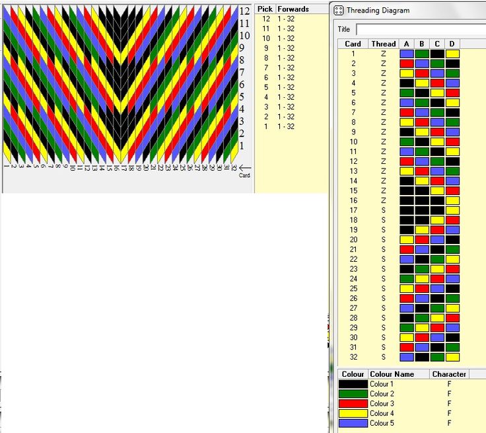
Task: Click the Pick column header
Action: (265, 9)
